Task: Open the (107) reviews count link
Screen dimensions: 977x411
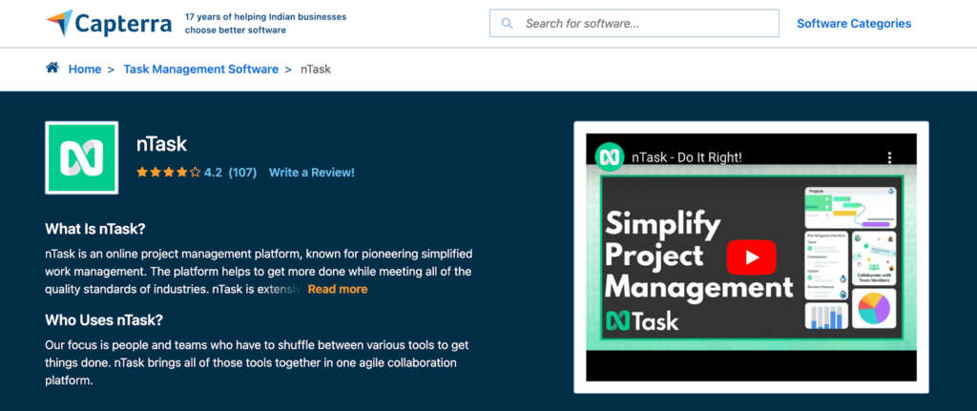Action: [242, 173]
